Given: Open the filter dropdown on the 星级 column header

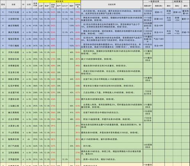Looking at the screenshot, I should click(x=5, y=7).
